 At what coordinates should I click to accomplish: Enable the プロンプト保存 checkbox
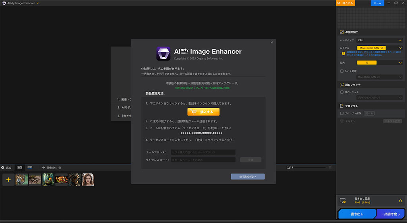342,113
